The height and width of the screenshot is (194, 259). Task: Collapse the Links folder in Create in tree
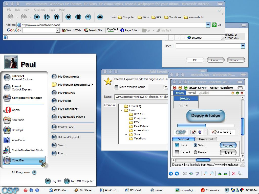tap(122, 110)
